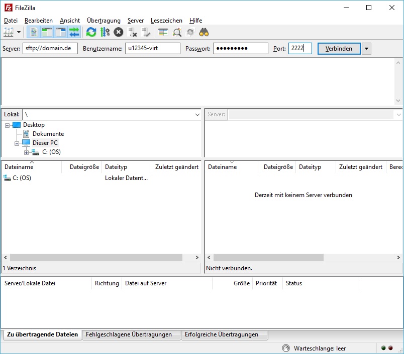Screen dimensions: 404x354
Task: Sort local files by Dateityp
Action: click(x=127, y=167)
